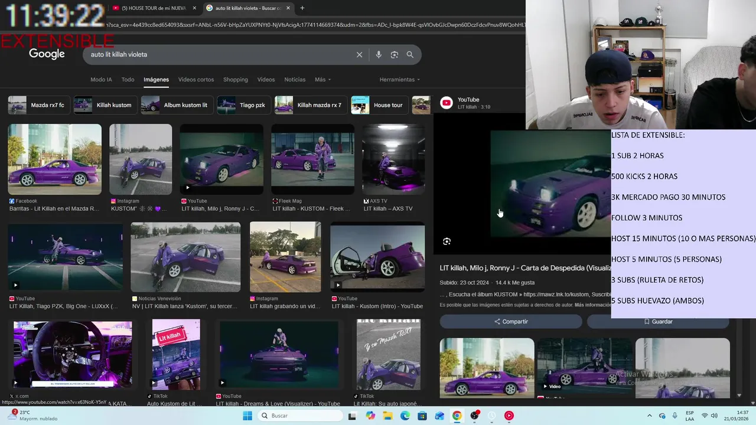Open the Instagram KUSTOM image thumbnail
Image resolution: width=756 pixels, height=425 pixels.
point(141,159)
